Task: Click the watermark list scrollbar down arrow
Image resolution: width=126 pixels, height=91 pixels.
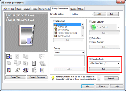Action: click(82, 35)
